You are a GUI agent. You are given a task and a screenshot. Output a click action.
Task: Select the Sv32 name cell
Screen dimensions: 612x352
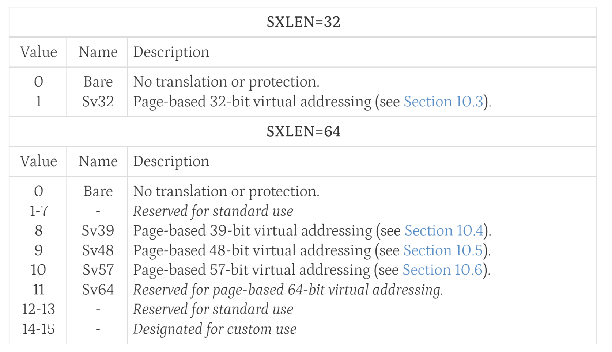coord(98,102)
